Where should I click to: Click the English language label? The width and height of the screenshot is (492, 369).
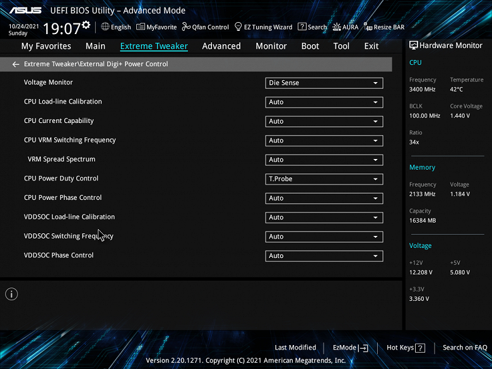coord(121,27)
